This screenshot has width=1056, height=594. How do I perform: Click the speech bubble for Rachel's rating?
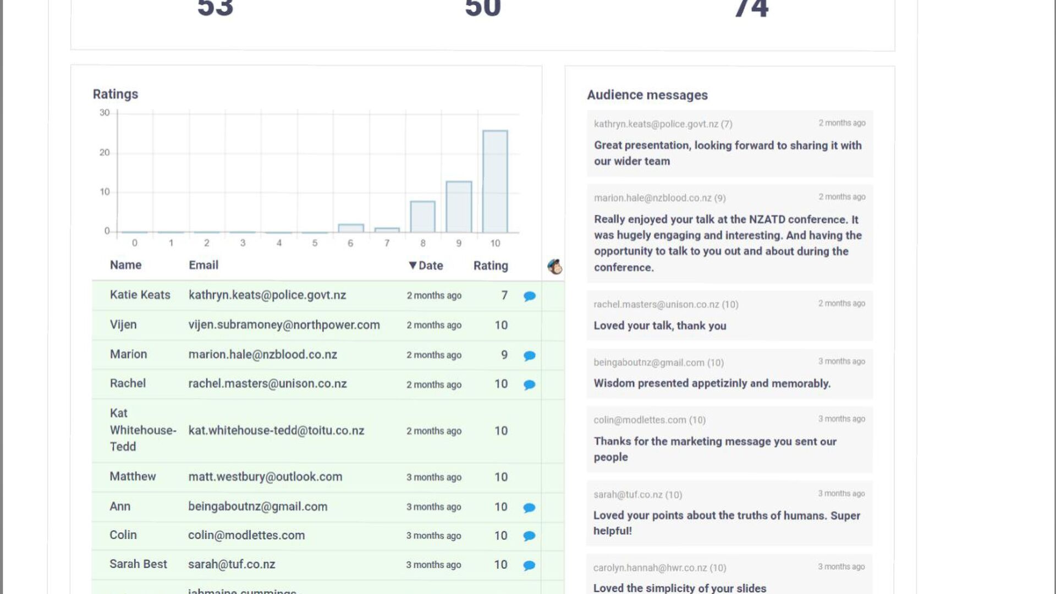tap(530, 385)
